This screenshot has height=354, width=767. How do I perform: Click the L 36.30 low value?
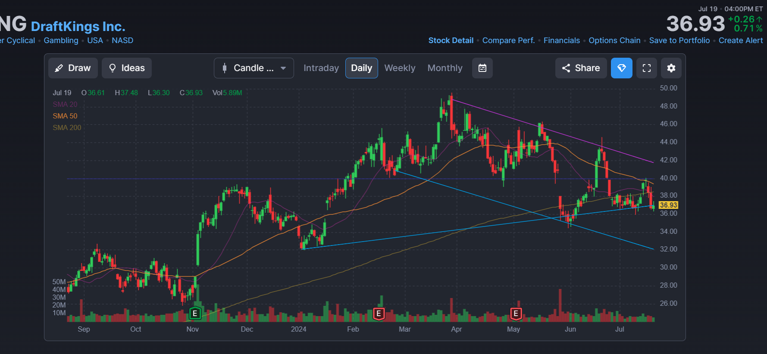tap(159, 93)
